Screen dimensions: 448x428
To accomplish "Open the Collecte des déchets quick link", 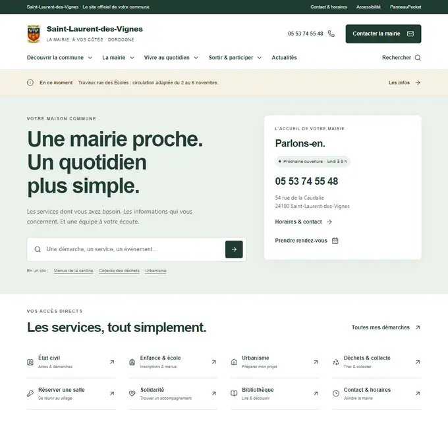I will tap(119, 271).
